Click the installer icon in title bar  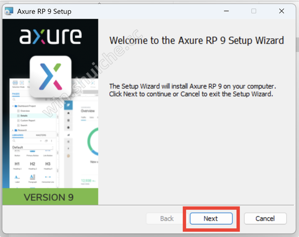[x=9, y=11]
